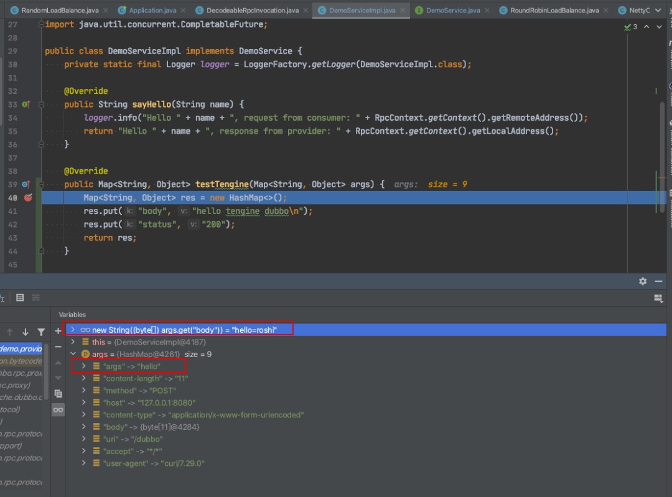Toggle the show watches glasses icon
Image resolution: width=672 pixels, height=497 pixels.
coord(58,410)
